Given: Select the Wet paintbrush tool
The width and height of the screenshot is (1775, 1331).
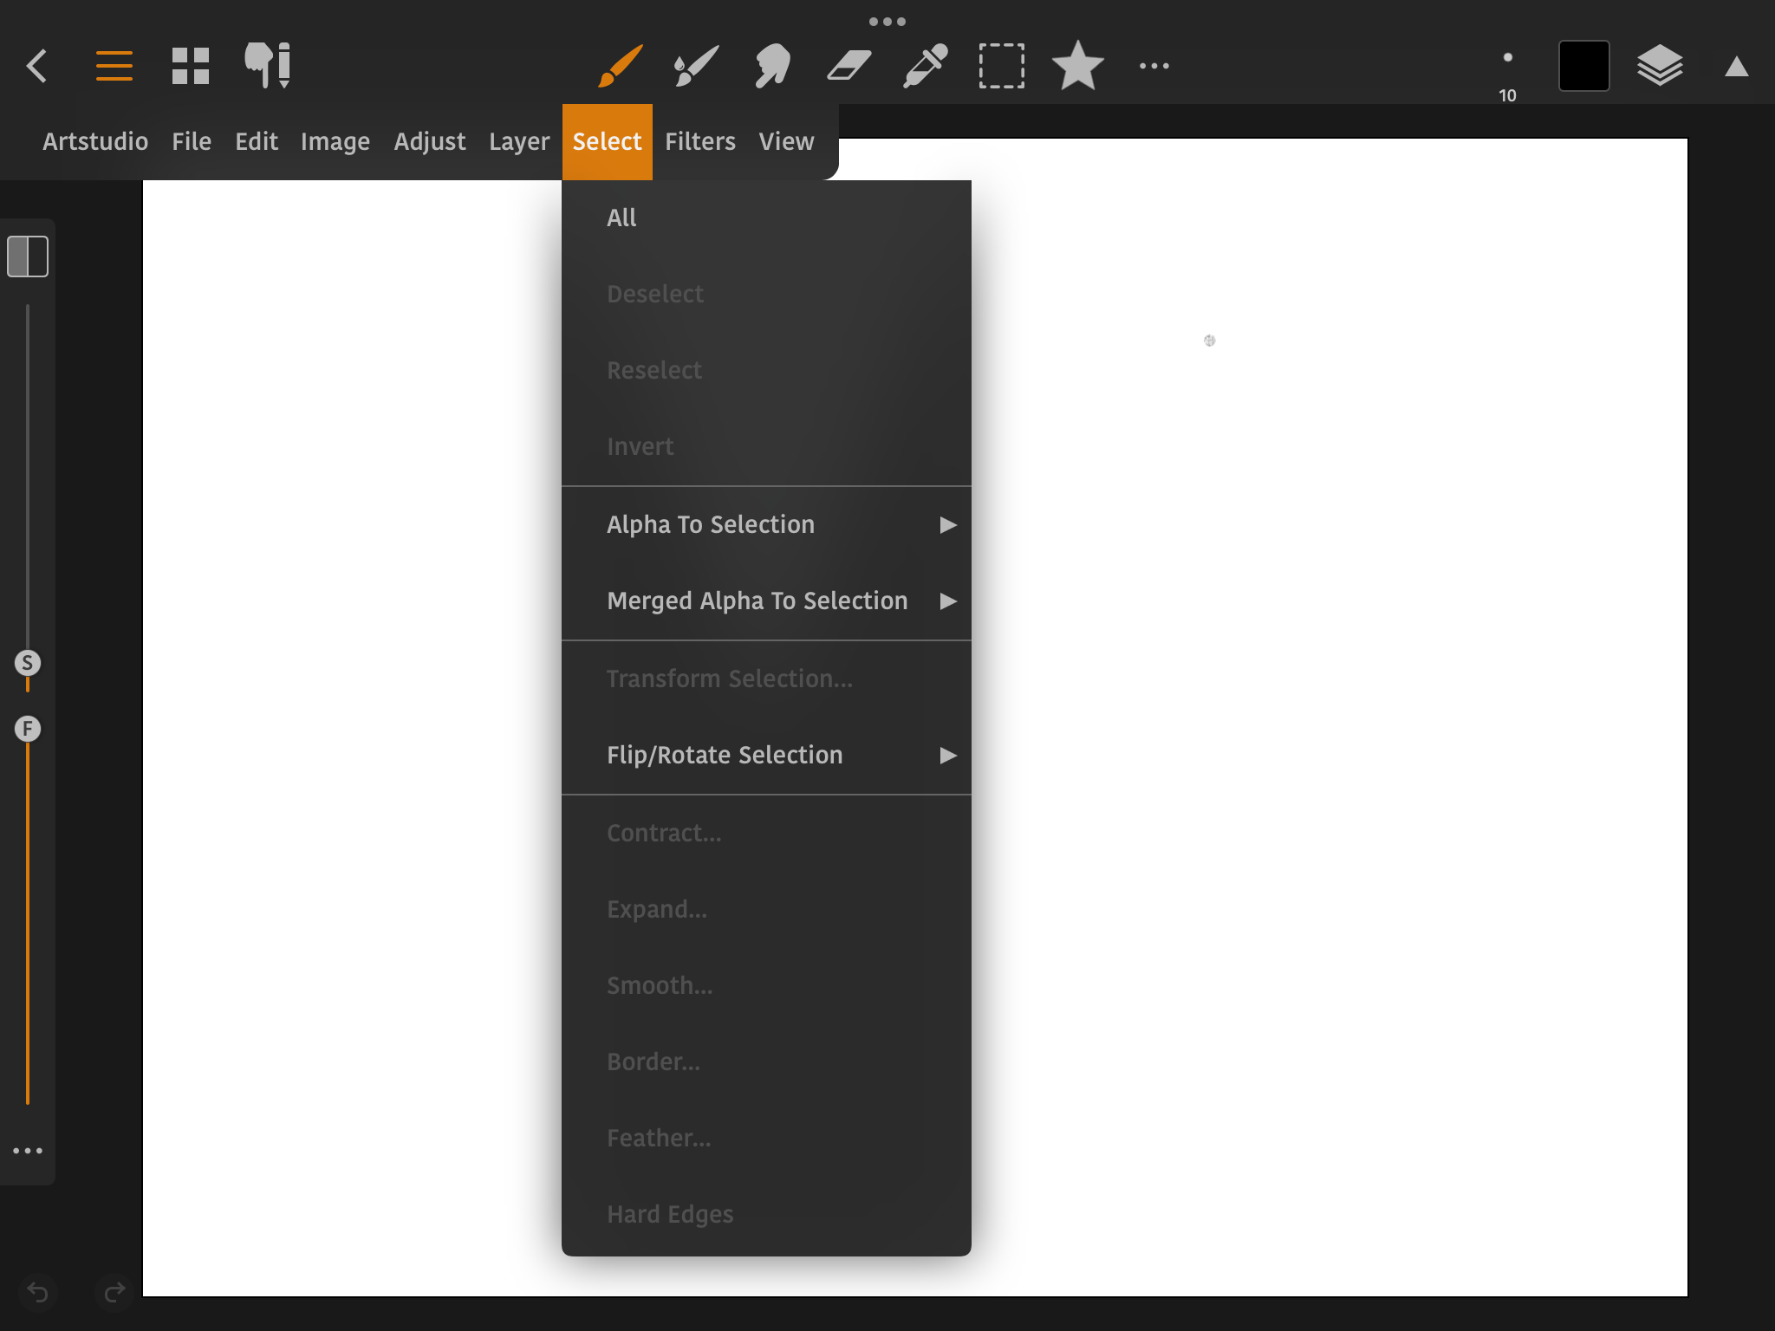Looking at the screenshot, I should 696,66.
